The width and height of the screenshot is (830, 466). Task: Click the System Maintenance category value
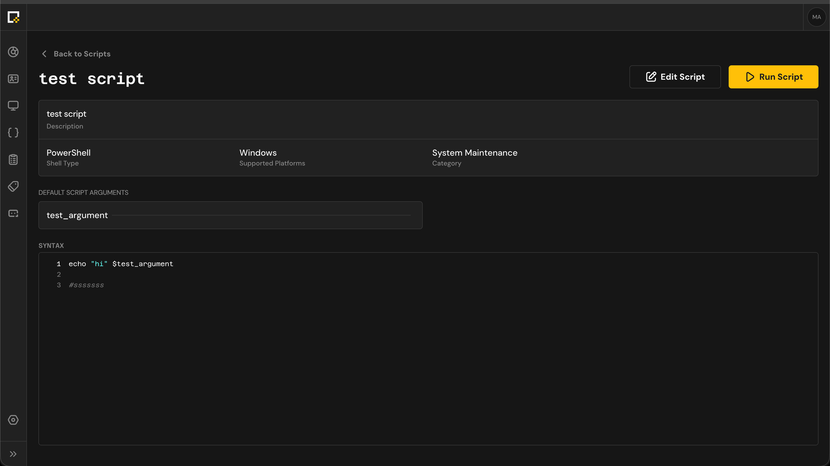point(474,153)
